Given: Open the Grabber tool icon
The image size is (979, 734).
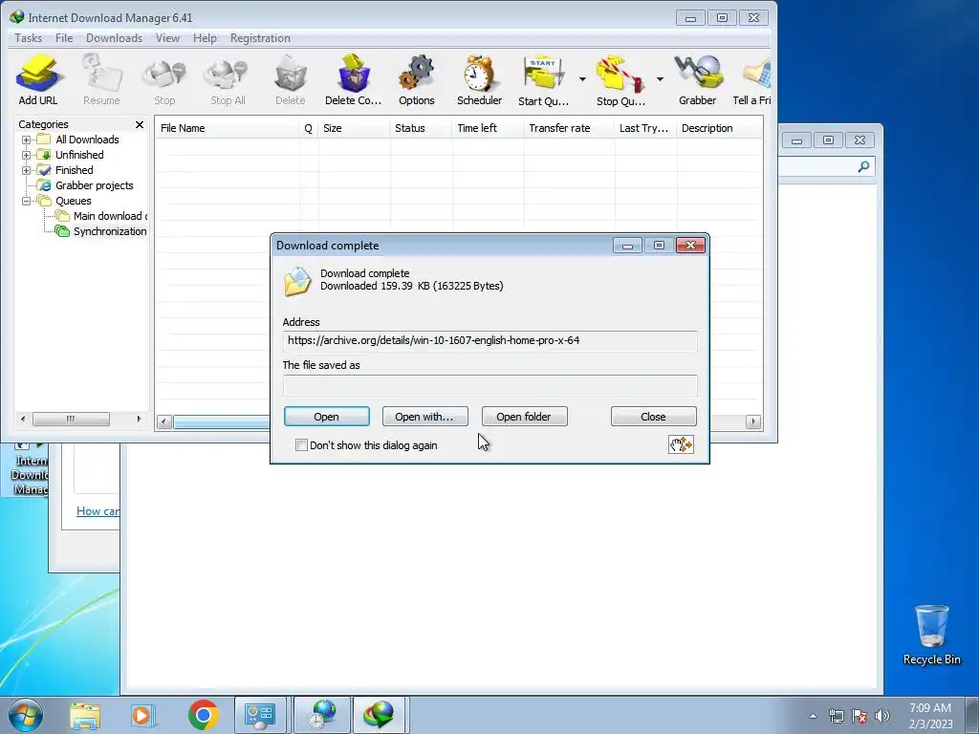Looking at the screenshot, I should [697, 79].
